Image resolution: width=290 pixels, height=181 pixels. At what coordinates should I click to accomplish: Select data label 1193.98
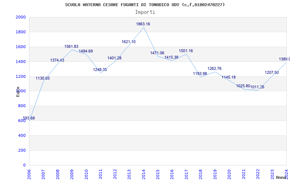[200, 73]
